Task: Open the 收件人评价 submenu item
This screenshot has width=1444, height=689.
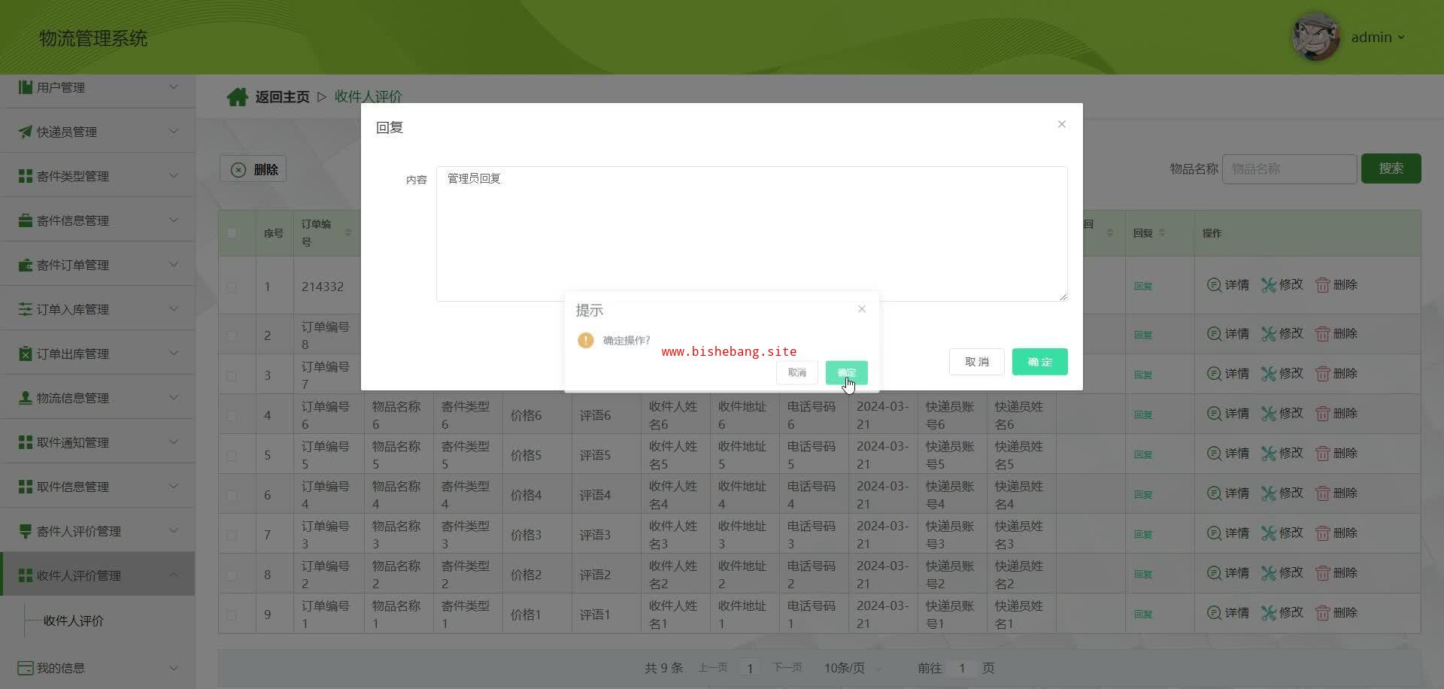Action: pyautogui.click(x=74, y=621)
